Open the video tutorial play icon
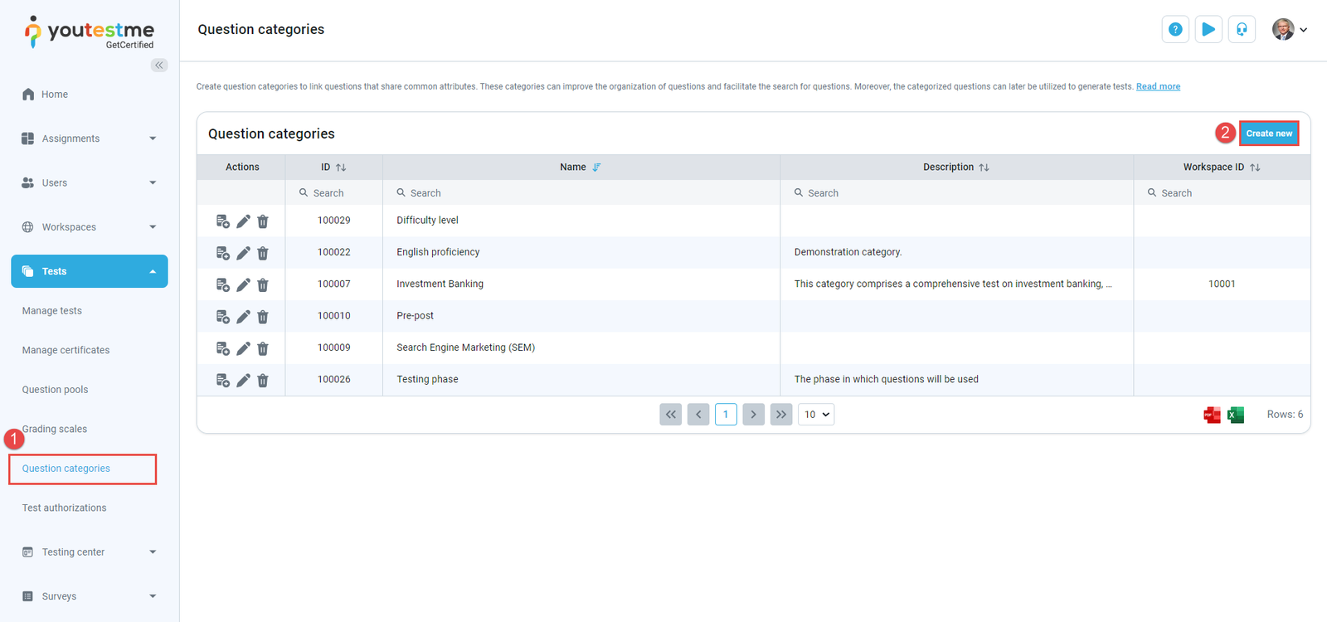1327x622 pixels. tap(1208, 30)
